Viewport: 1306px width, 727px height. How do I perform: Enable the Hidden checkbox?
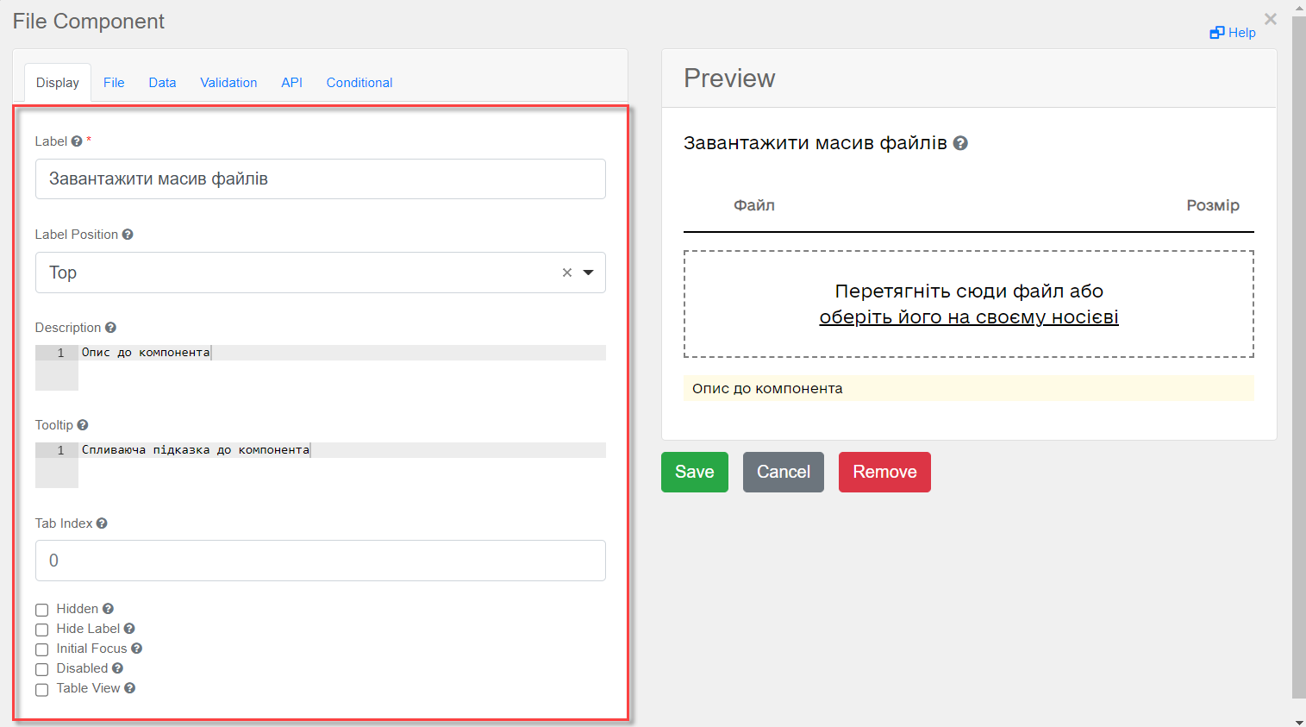click(x=41, y=610)
